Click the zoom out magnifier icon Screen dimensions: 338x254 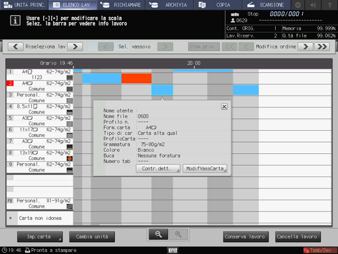(158, 234)
